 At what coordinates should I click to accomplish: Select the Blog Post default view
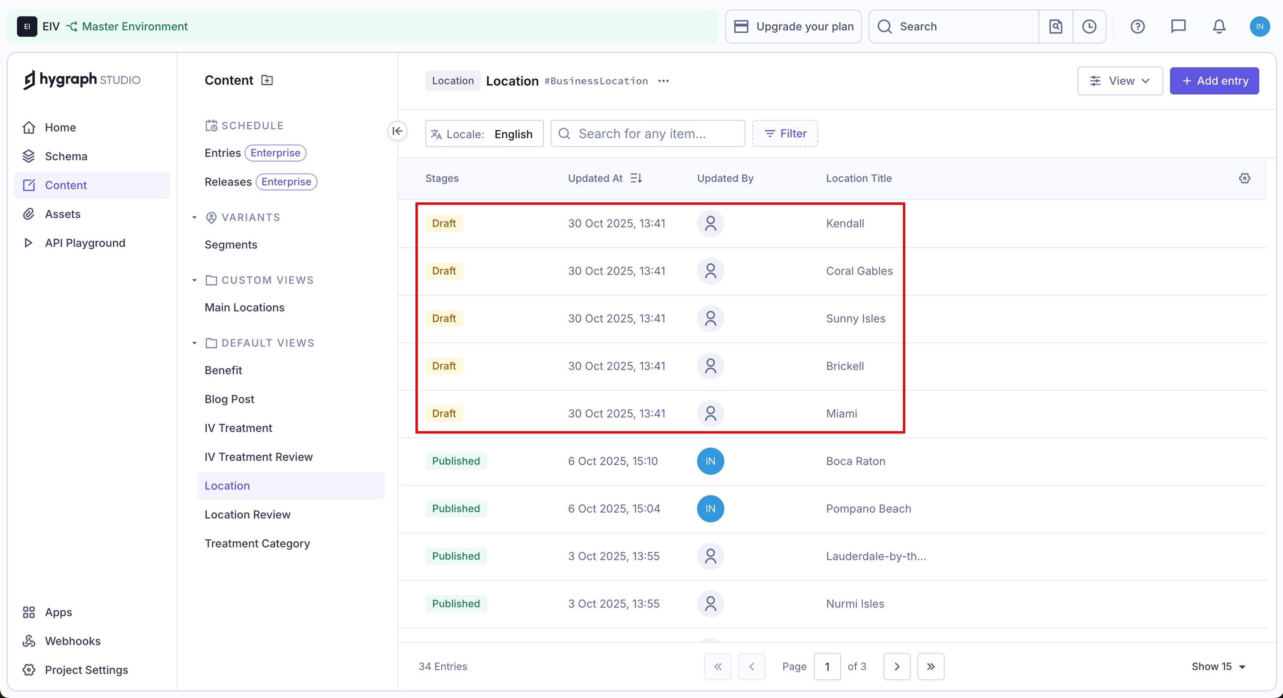[229, 399]
